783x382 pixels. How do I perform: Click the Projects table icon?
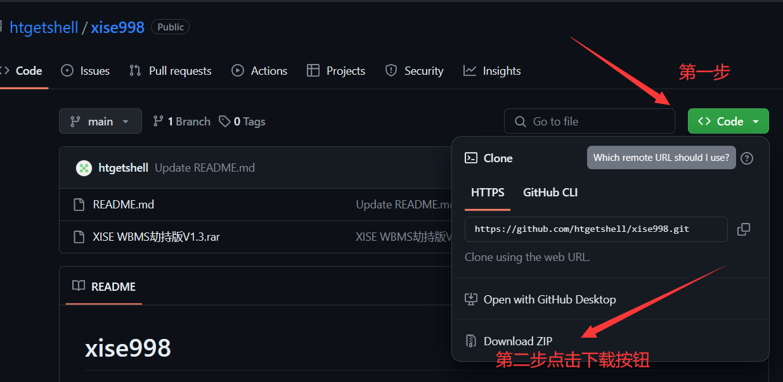click(313, 71)
